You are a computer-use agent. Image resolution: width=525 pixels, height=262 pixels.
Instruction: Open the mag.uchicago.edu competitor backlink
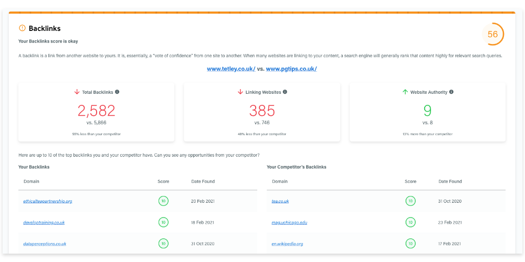(x=289, y=222)
